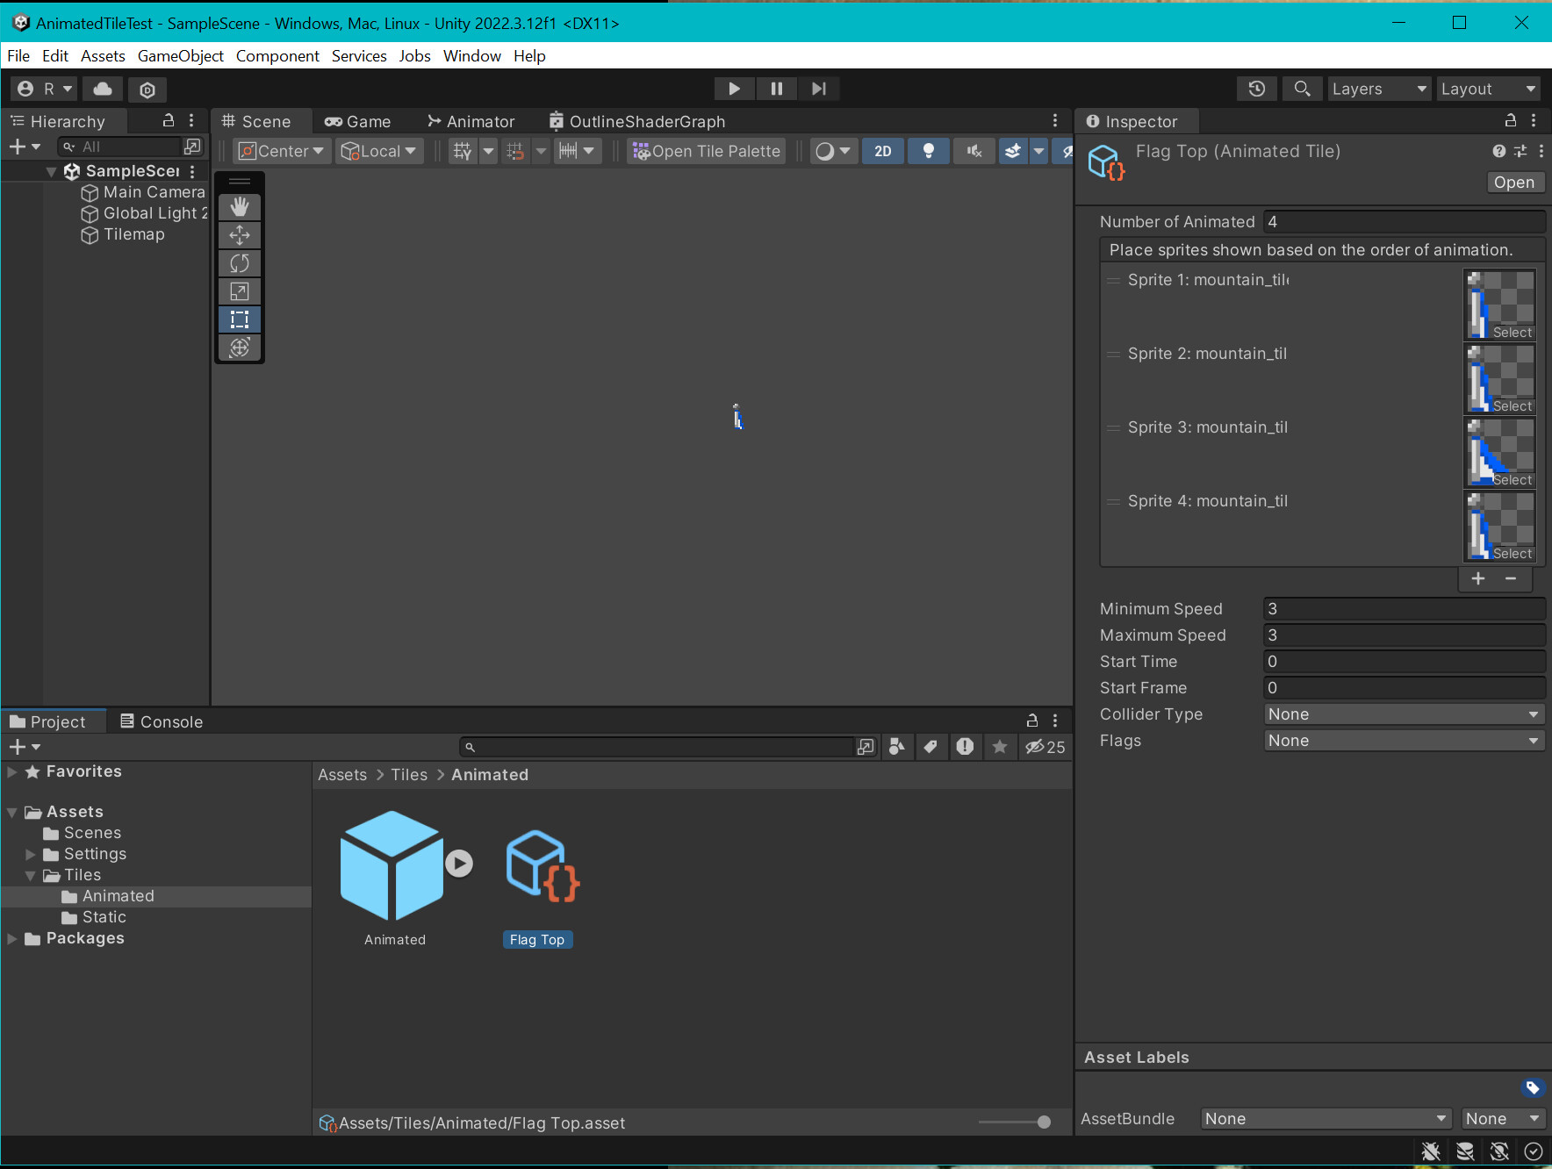
Task: Select the Rect Transform tool
Action: pos(240,319)
